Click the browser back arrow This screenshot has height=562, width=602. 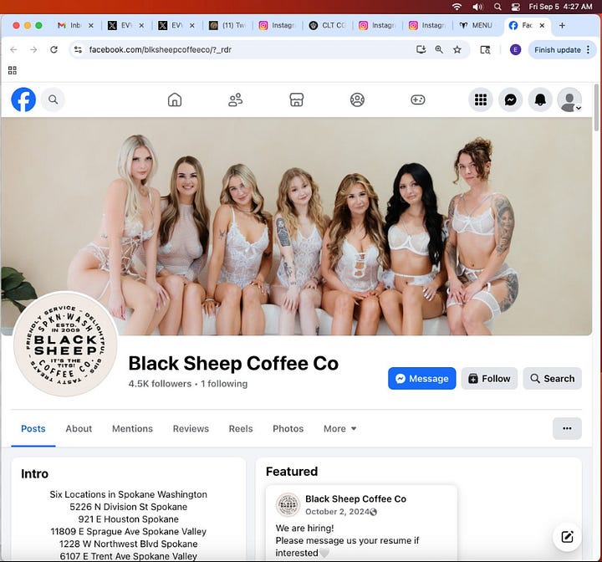point(14,49)
